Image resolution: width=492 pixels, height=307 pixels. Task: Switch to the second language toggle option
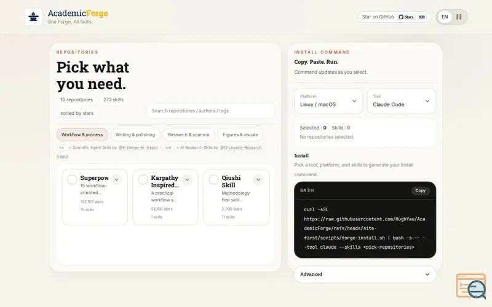[x=459, y=17]
